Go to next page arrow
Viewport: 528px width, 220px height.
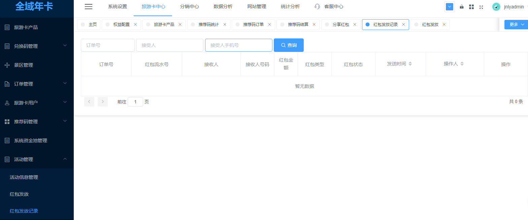[103, 101]
